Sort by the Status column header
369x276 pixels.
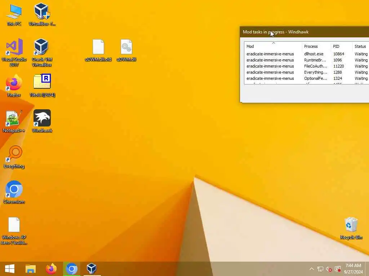(360, 46)
